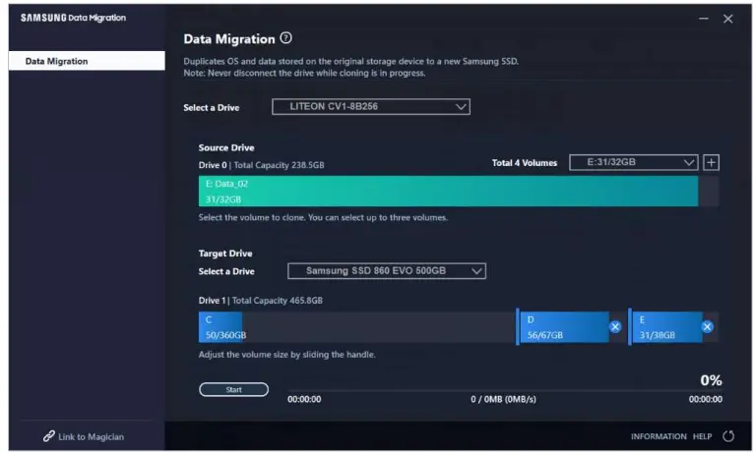Select the E: Data_02 source volume bar

[x=448, y=191]
